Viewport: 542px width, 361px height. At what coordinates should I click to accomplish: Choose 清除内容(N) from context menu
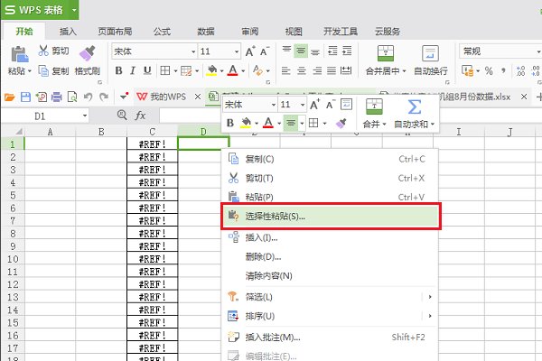pyautogui.click(x=330, y=275)
